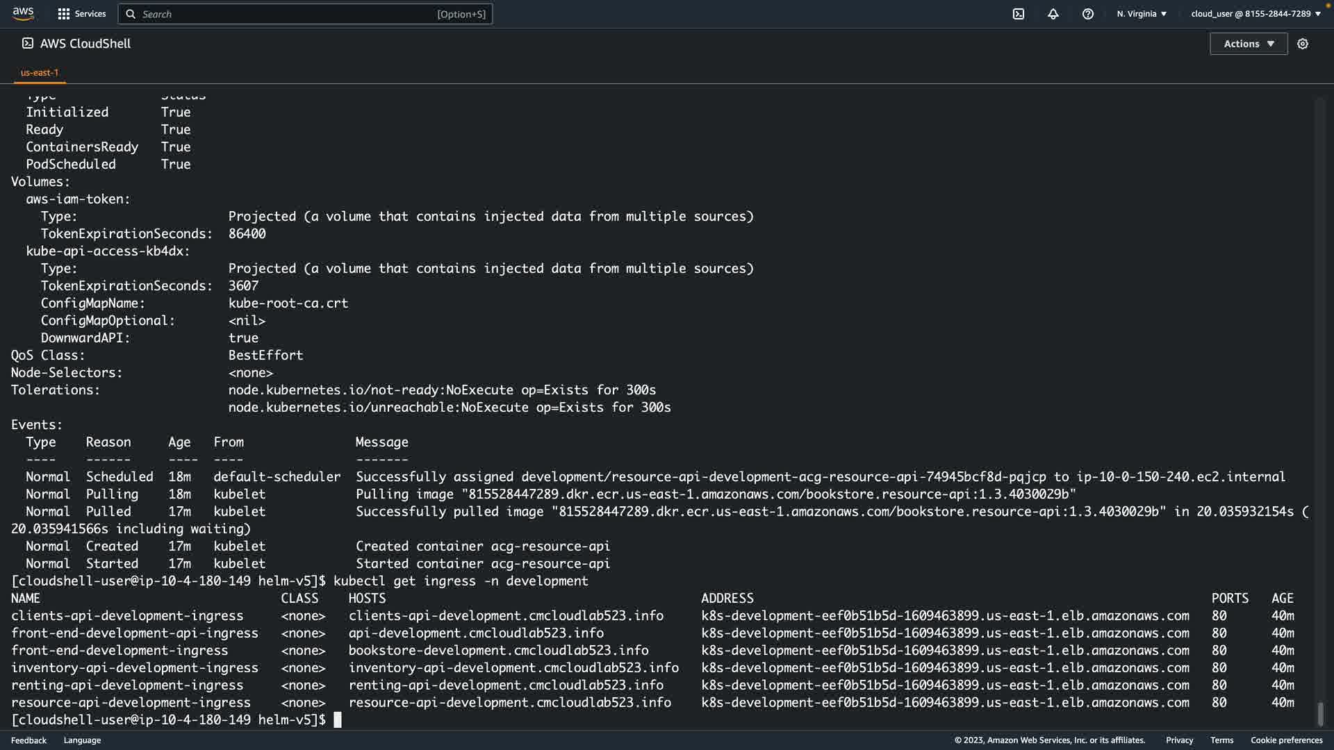Open the help question mark icon
Viewport: 1334px width, 750px height.
1088,14
